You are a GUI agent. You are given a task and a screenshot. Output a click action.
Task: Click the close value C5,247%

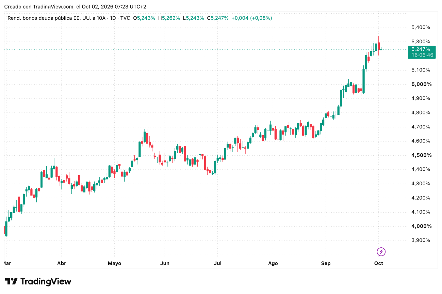[218, 18]
